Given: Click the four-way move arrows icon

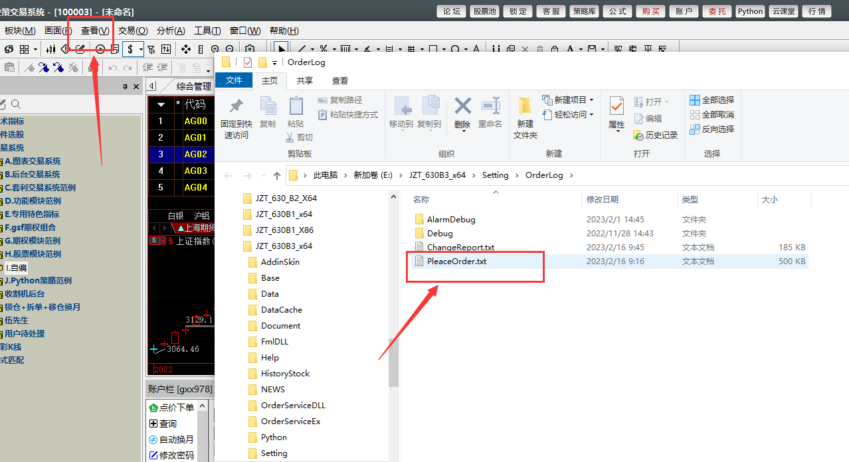Looking at the screenshot, I should (x=186, y=49).
